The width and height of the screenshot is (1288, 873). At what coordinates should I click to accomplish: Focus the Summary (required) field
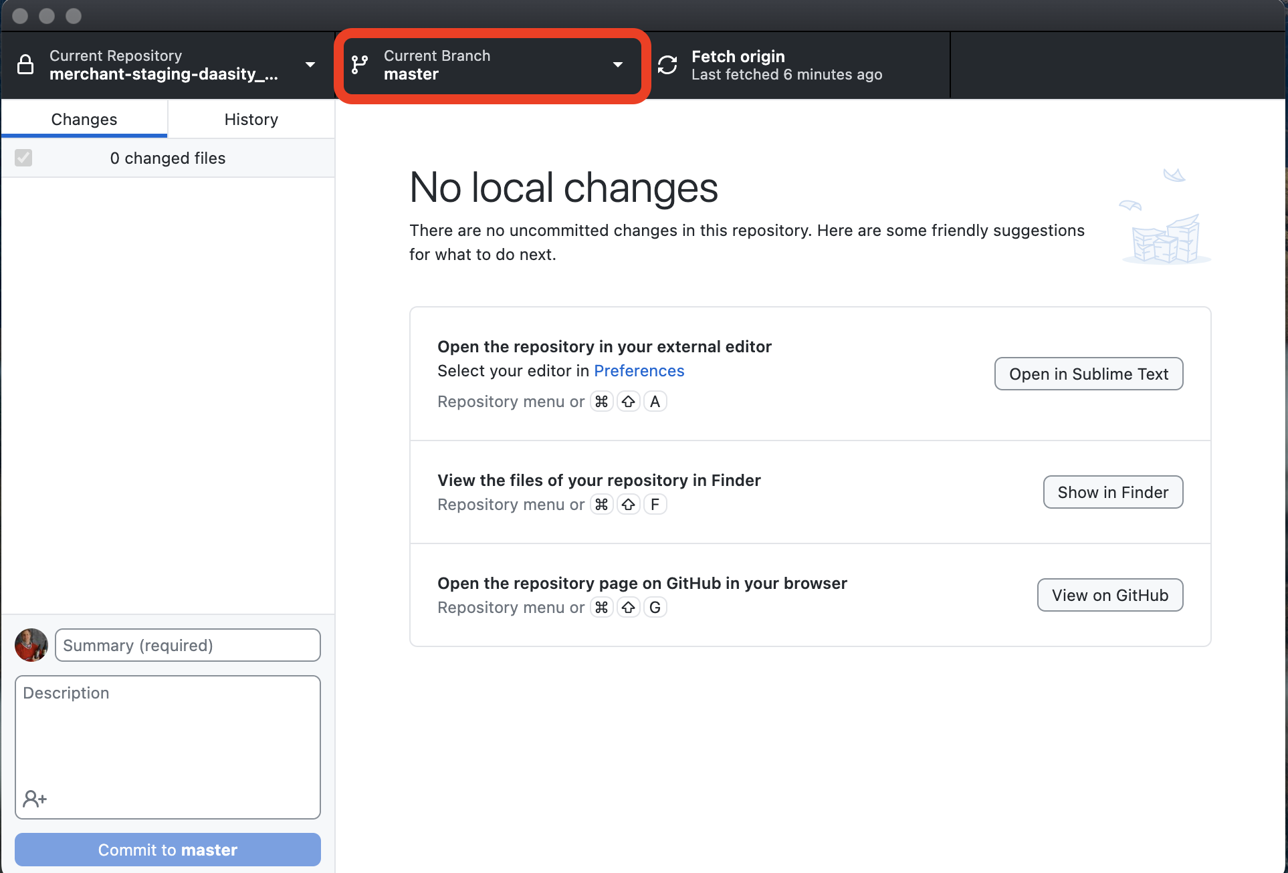click(x=188, y=645)
